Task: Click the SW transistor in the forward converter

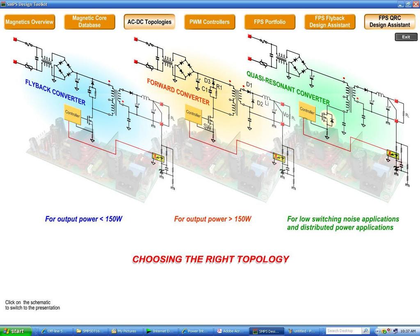Action: pos(210,120)
